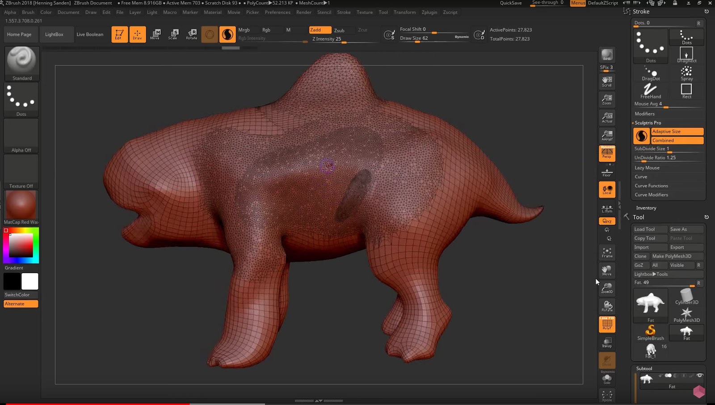Select the FreeHand stroke type
Viewport: 715px width, 405px height.
[x=650, y=91]
